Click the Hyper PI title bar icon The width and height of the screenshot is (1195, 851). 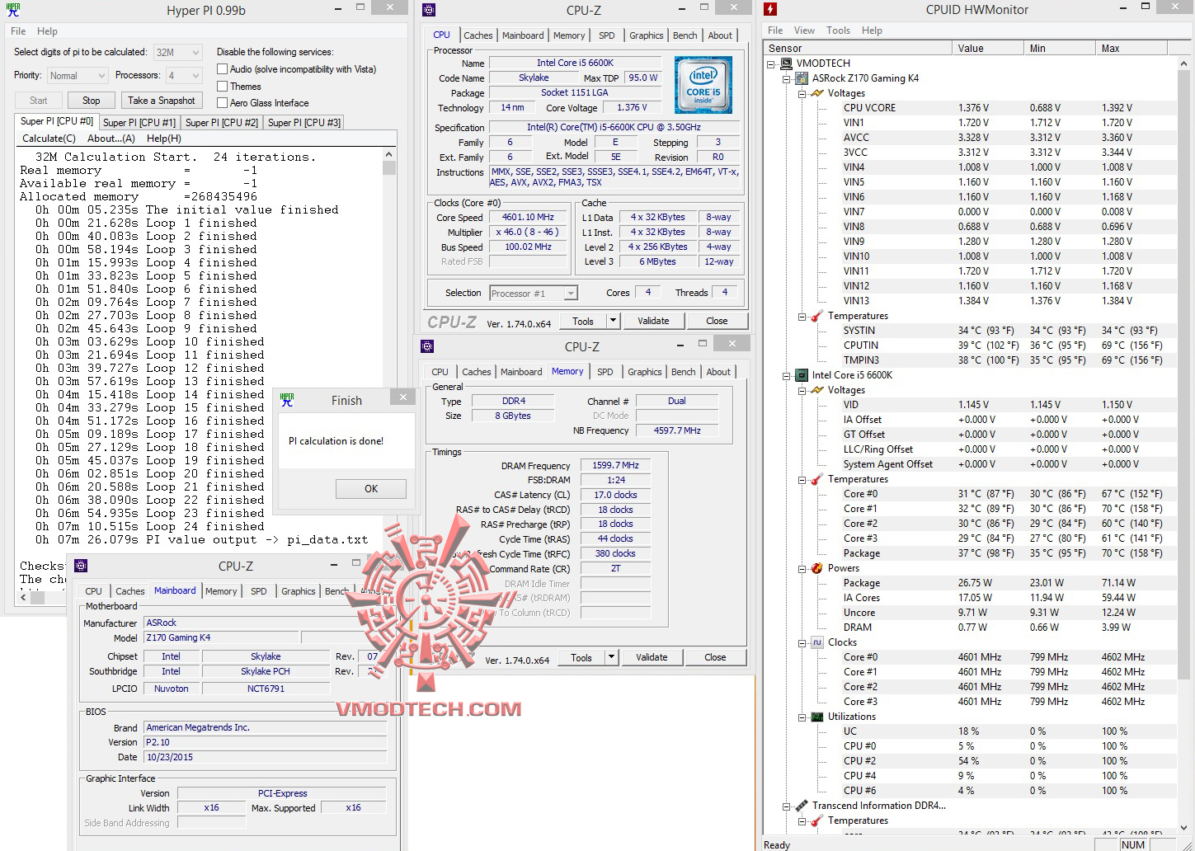coord(13,10)
